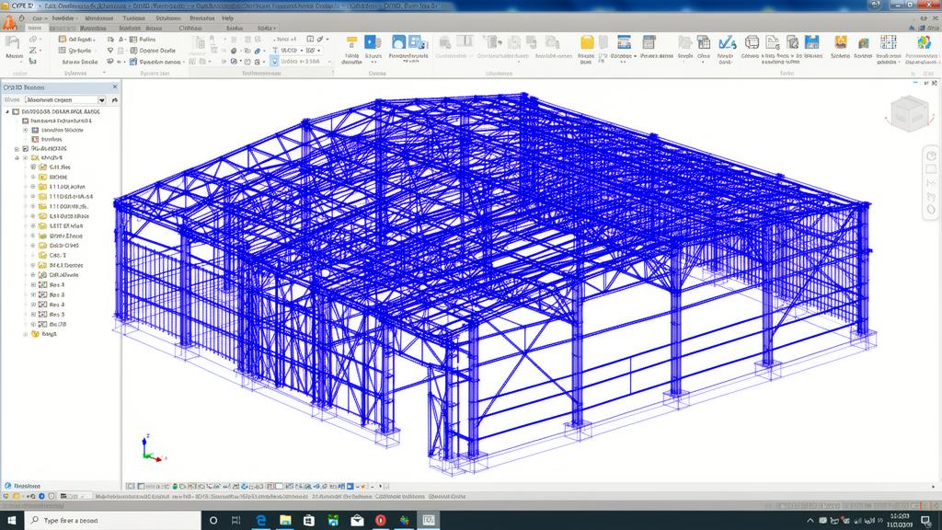Click the blue checkmark icon in ribbon
The height and width of the screenshot is (530, 942).
coord(726,42)
